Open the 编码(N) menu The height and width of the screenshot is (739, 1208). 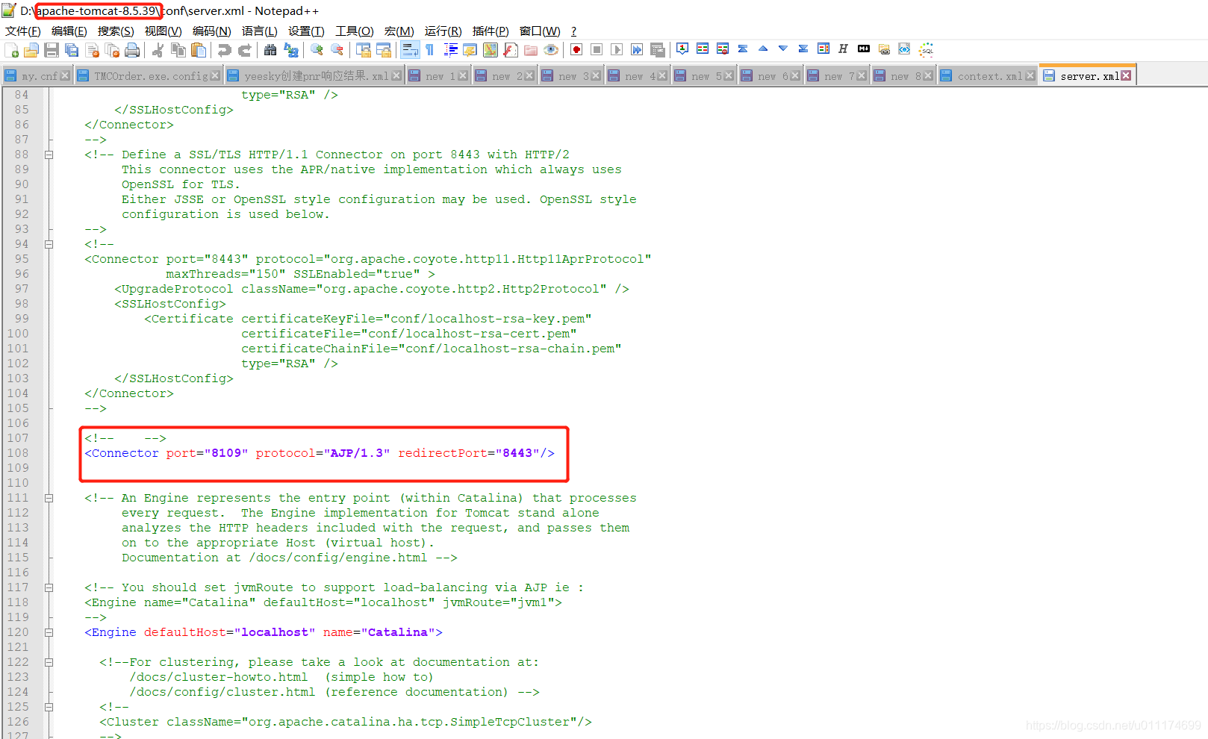[x=212, y=31]
